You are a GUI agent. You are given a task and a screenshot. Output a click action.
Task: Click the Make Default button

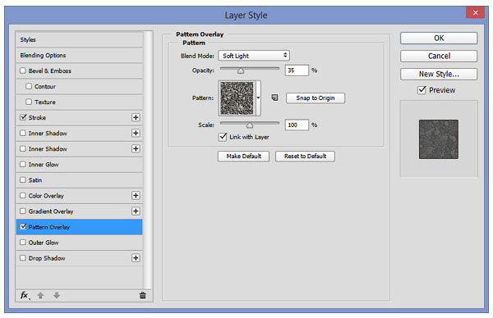[x=244, y=157]
